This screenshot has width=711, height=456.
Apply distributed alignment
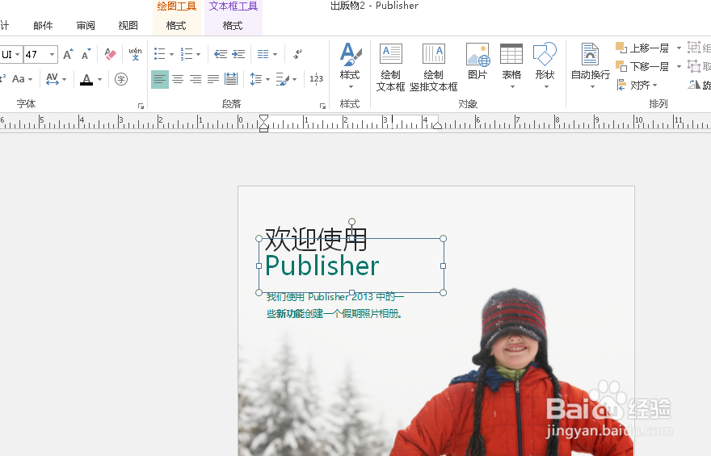pos(231,80)
